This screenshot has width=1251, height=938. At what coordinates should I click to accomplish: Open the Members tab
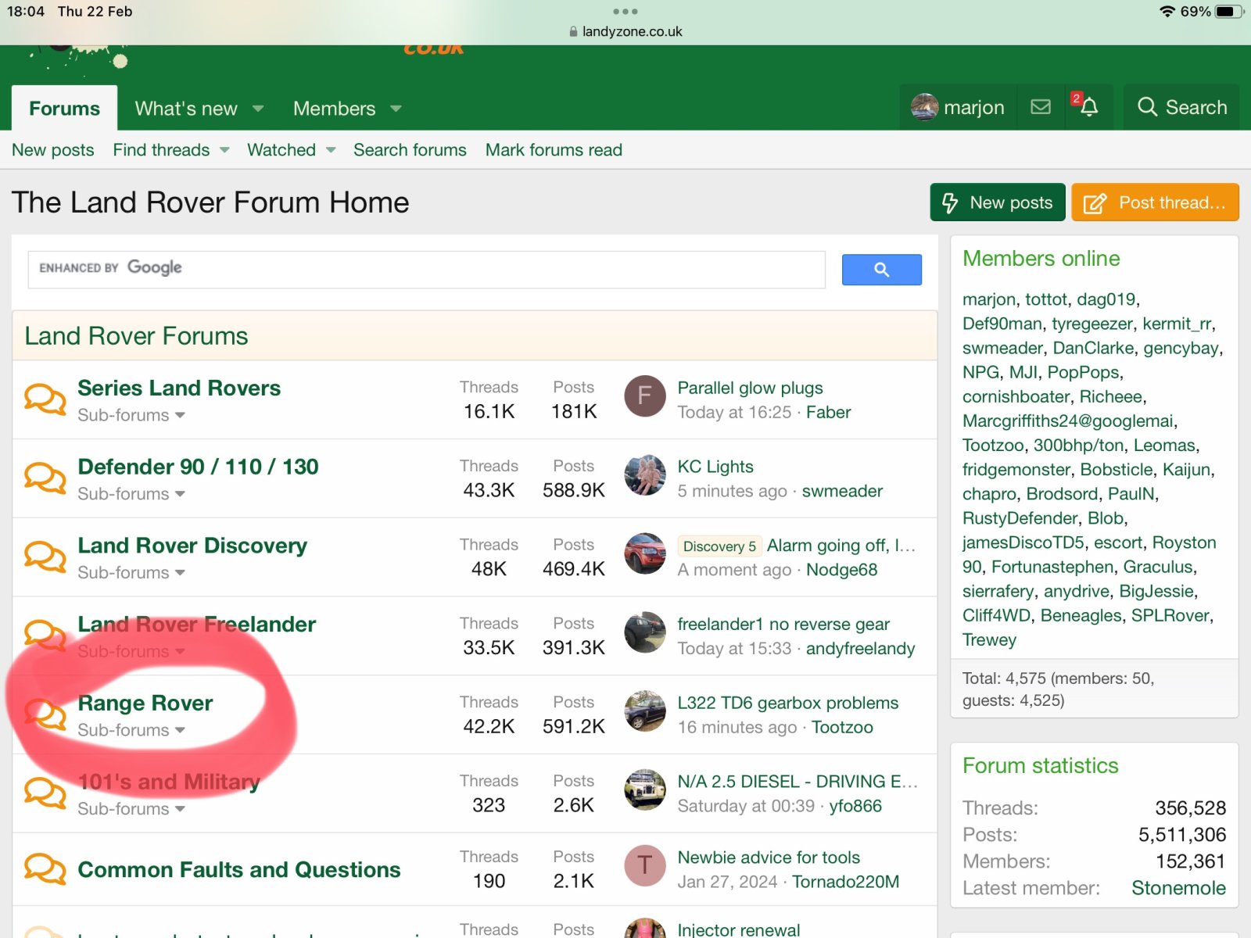tap(335, 109)
